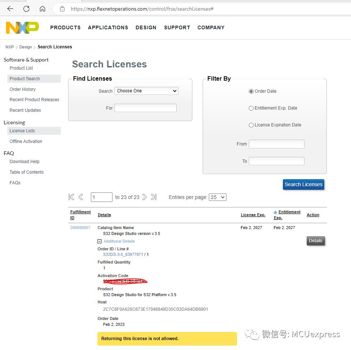The image size is (351, 350).
Task: Click the site lock icon in address bar
Action: click(62, 9)
